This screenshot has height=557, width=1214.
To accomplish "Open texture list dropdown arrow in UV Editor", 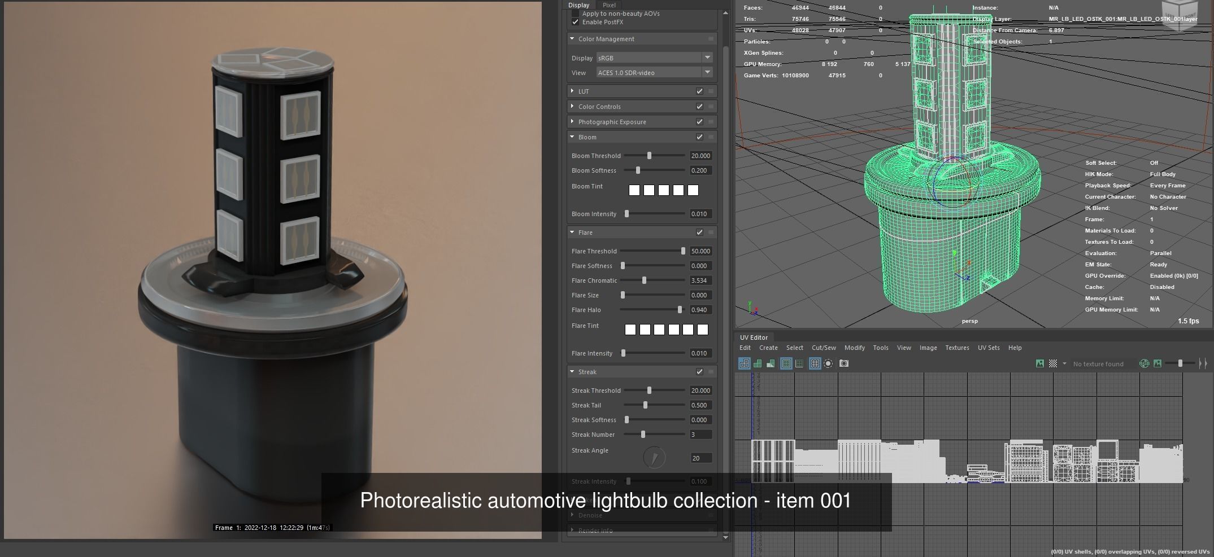I will (x=1064, y=364).
